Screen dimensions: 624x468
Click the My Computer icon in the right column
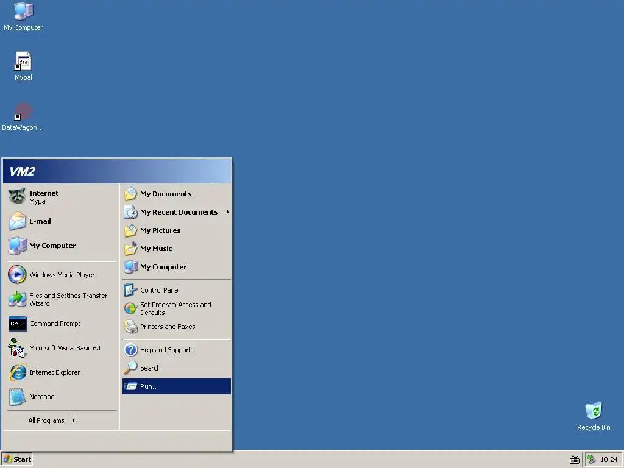point(130,267)
